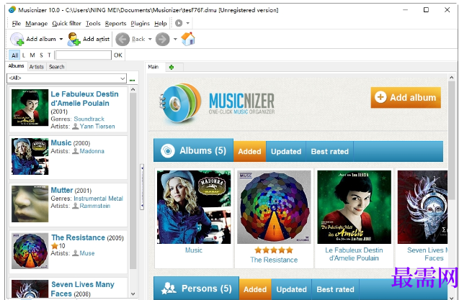Screen dimensions: 472x300
Task: Open artist Yann Tiersen link
Action: point(97,126)
